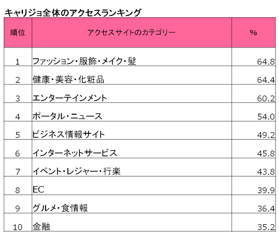Select the イベント・レジャー・行楽 cell
The width and height of the screenshot is (279, 235).
(x=76, y=171)
